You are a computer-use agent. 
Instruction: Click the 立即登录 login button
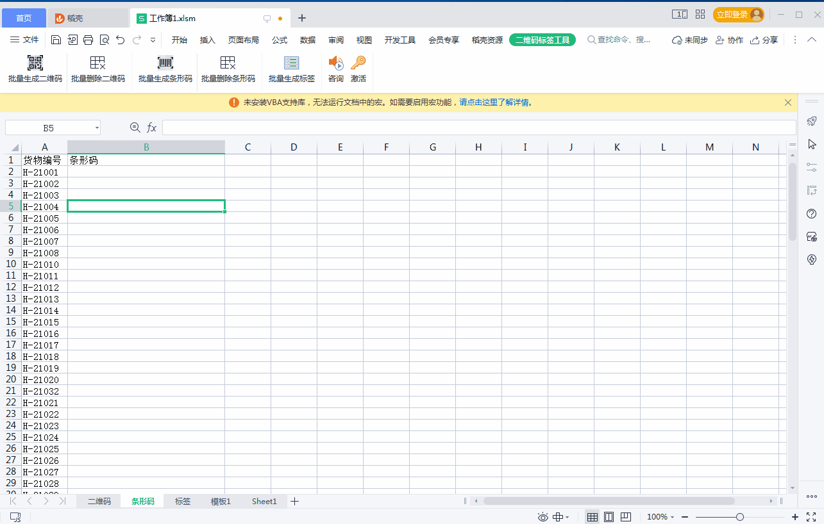click(739, 14)
